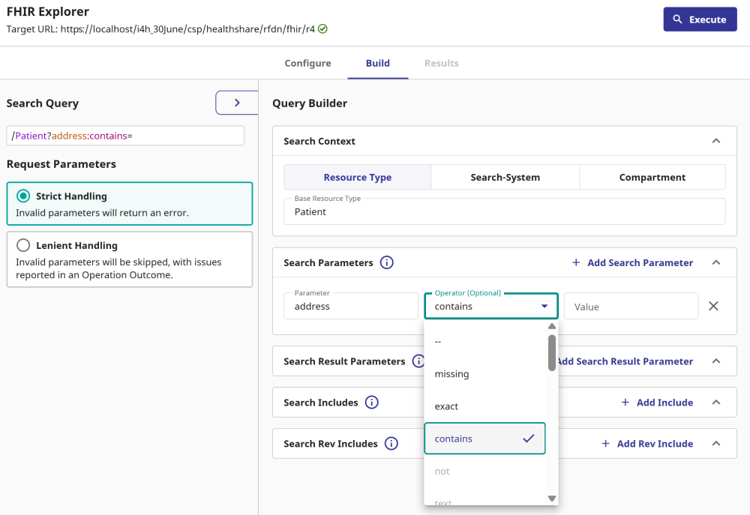Switch to the Build tab
This screenshot has height=515, width=750.
[x=378, y=63]
